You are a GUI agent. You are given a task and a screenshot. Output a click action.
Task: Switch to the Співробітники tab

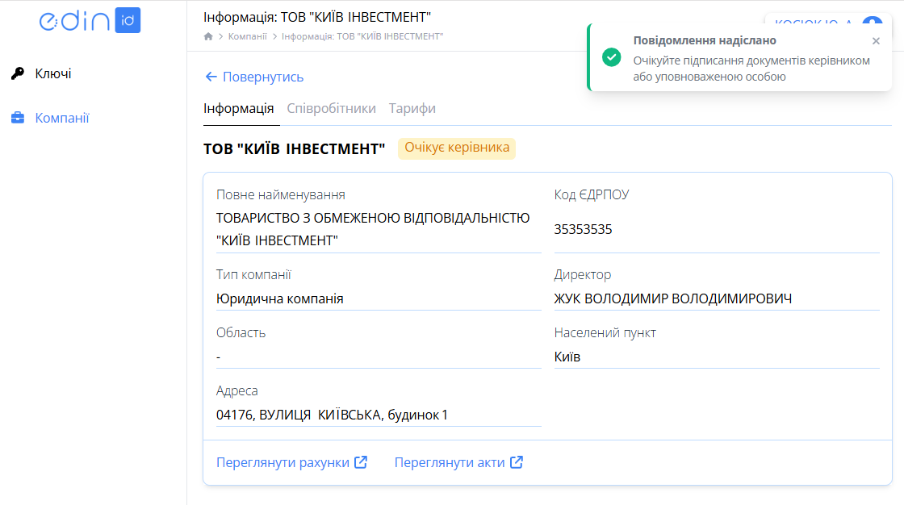pyautogui.click(x=333, y=107)
